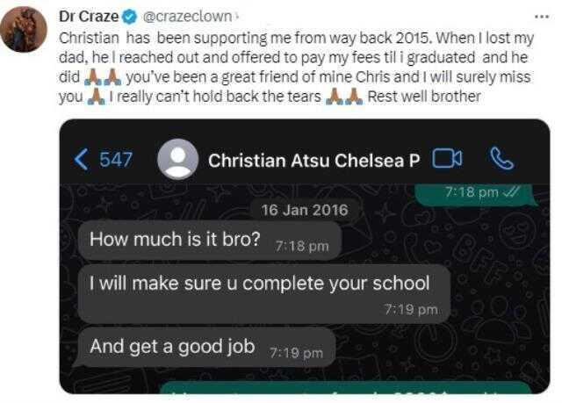Viewport: 562px width, 403px height.
Task: Open the embedded WhatsApp screenshot image
Action: pyautogui.click(x=305, y=256)
